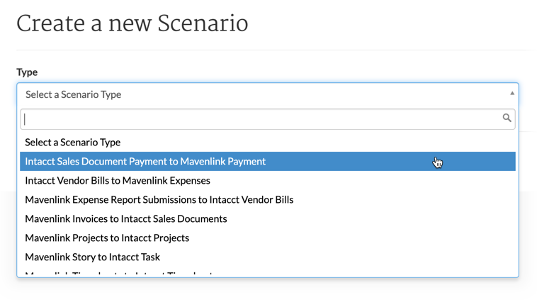Pick Intacct Vendor Bills to Mavenlink Expenses
The image size is (537, 300).
click(268, 181)
